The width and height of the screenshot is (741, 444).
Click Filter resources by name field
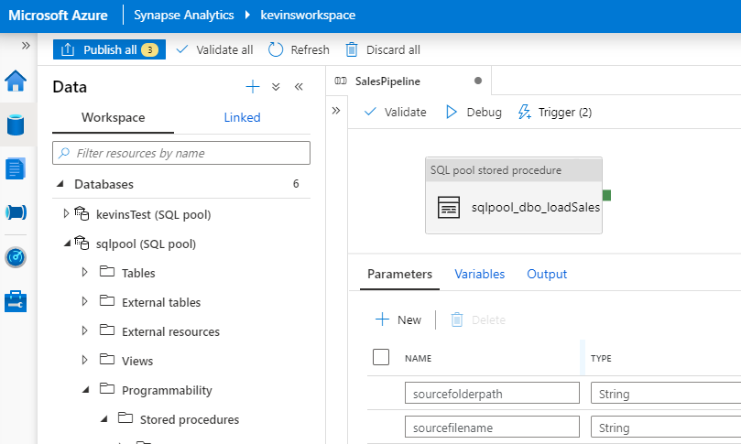pos(181,153)
